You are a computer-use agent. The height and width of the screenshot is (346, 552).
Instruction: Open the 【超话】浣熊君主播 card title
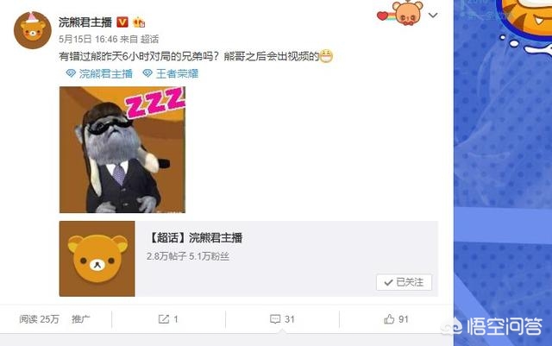pos(195,238)
